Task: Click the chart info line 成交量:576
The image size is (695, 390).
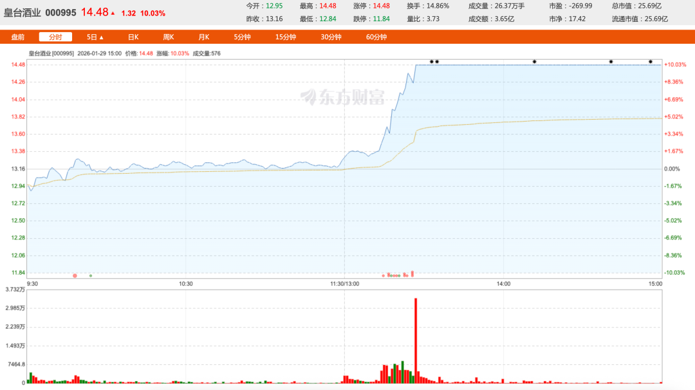Action: click(x=207, y=53)
